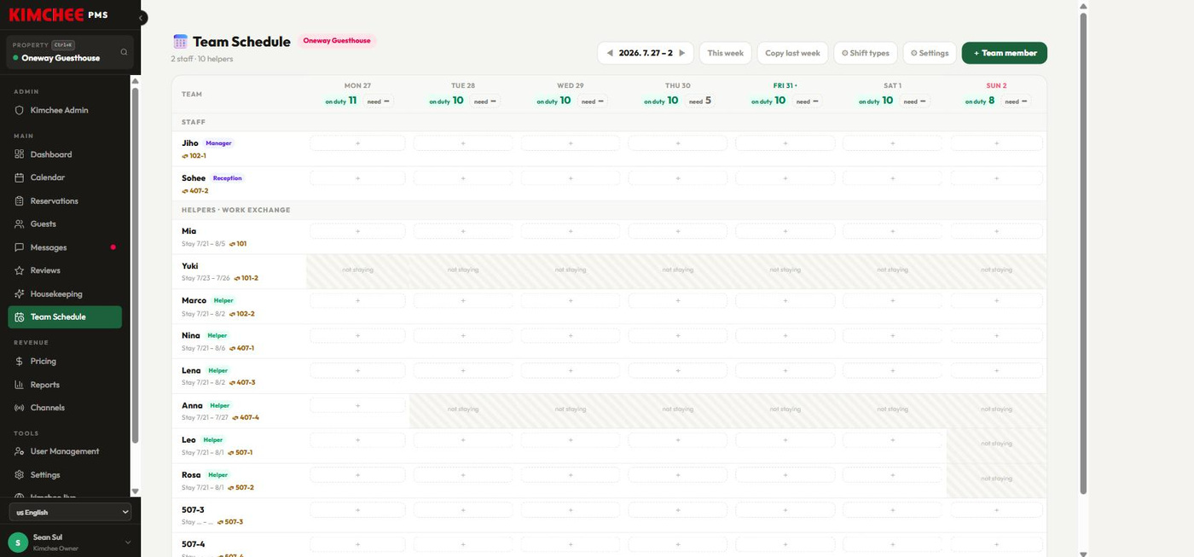Screen dimensions: 1194x557
Task: Click Jiho's Manager badge
Action: point(218,143)
